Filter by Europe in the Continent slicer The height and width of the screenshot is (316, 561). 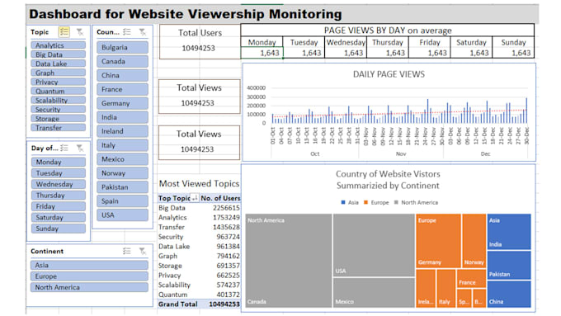(89, 276)
